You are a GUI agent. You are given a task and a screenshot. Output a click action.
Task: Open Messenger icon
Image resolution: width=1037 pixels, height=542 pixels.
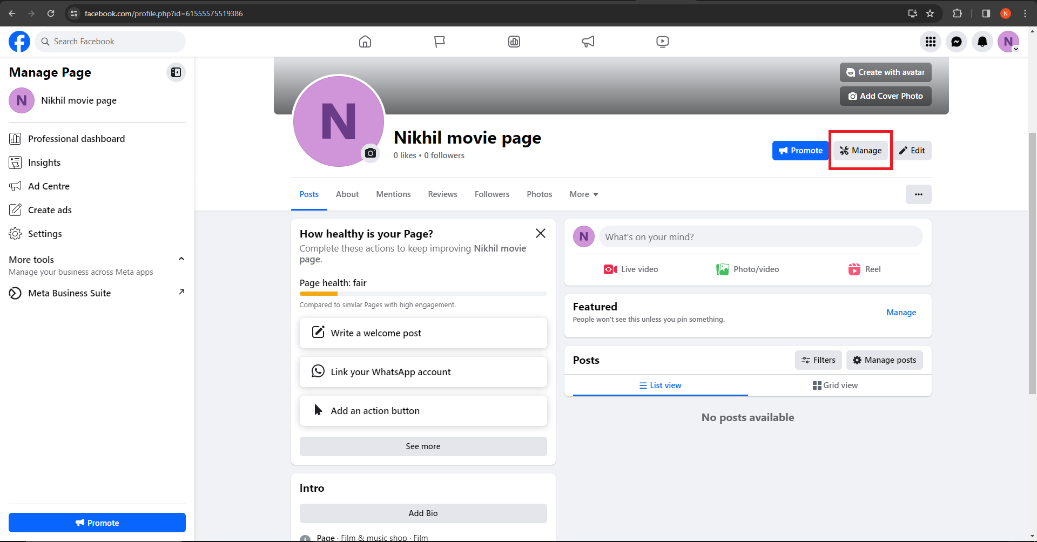coord(957,42)
